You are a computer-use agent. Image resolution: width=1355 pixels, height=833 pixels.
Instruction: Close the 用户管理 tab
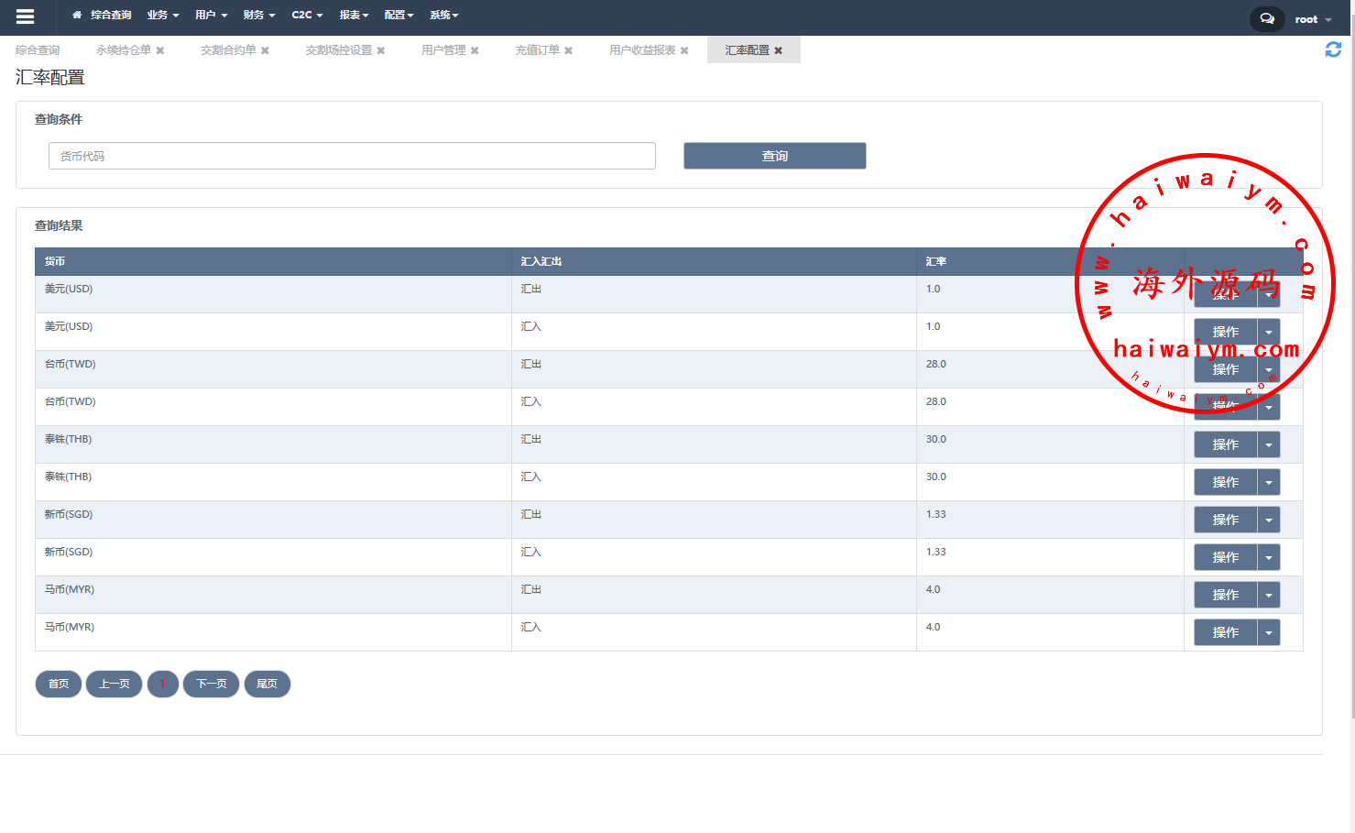pyautogui.click(x=475, y=50)
